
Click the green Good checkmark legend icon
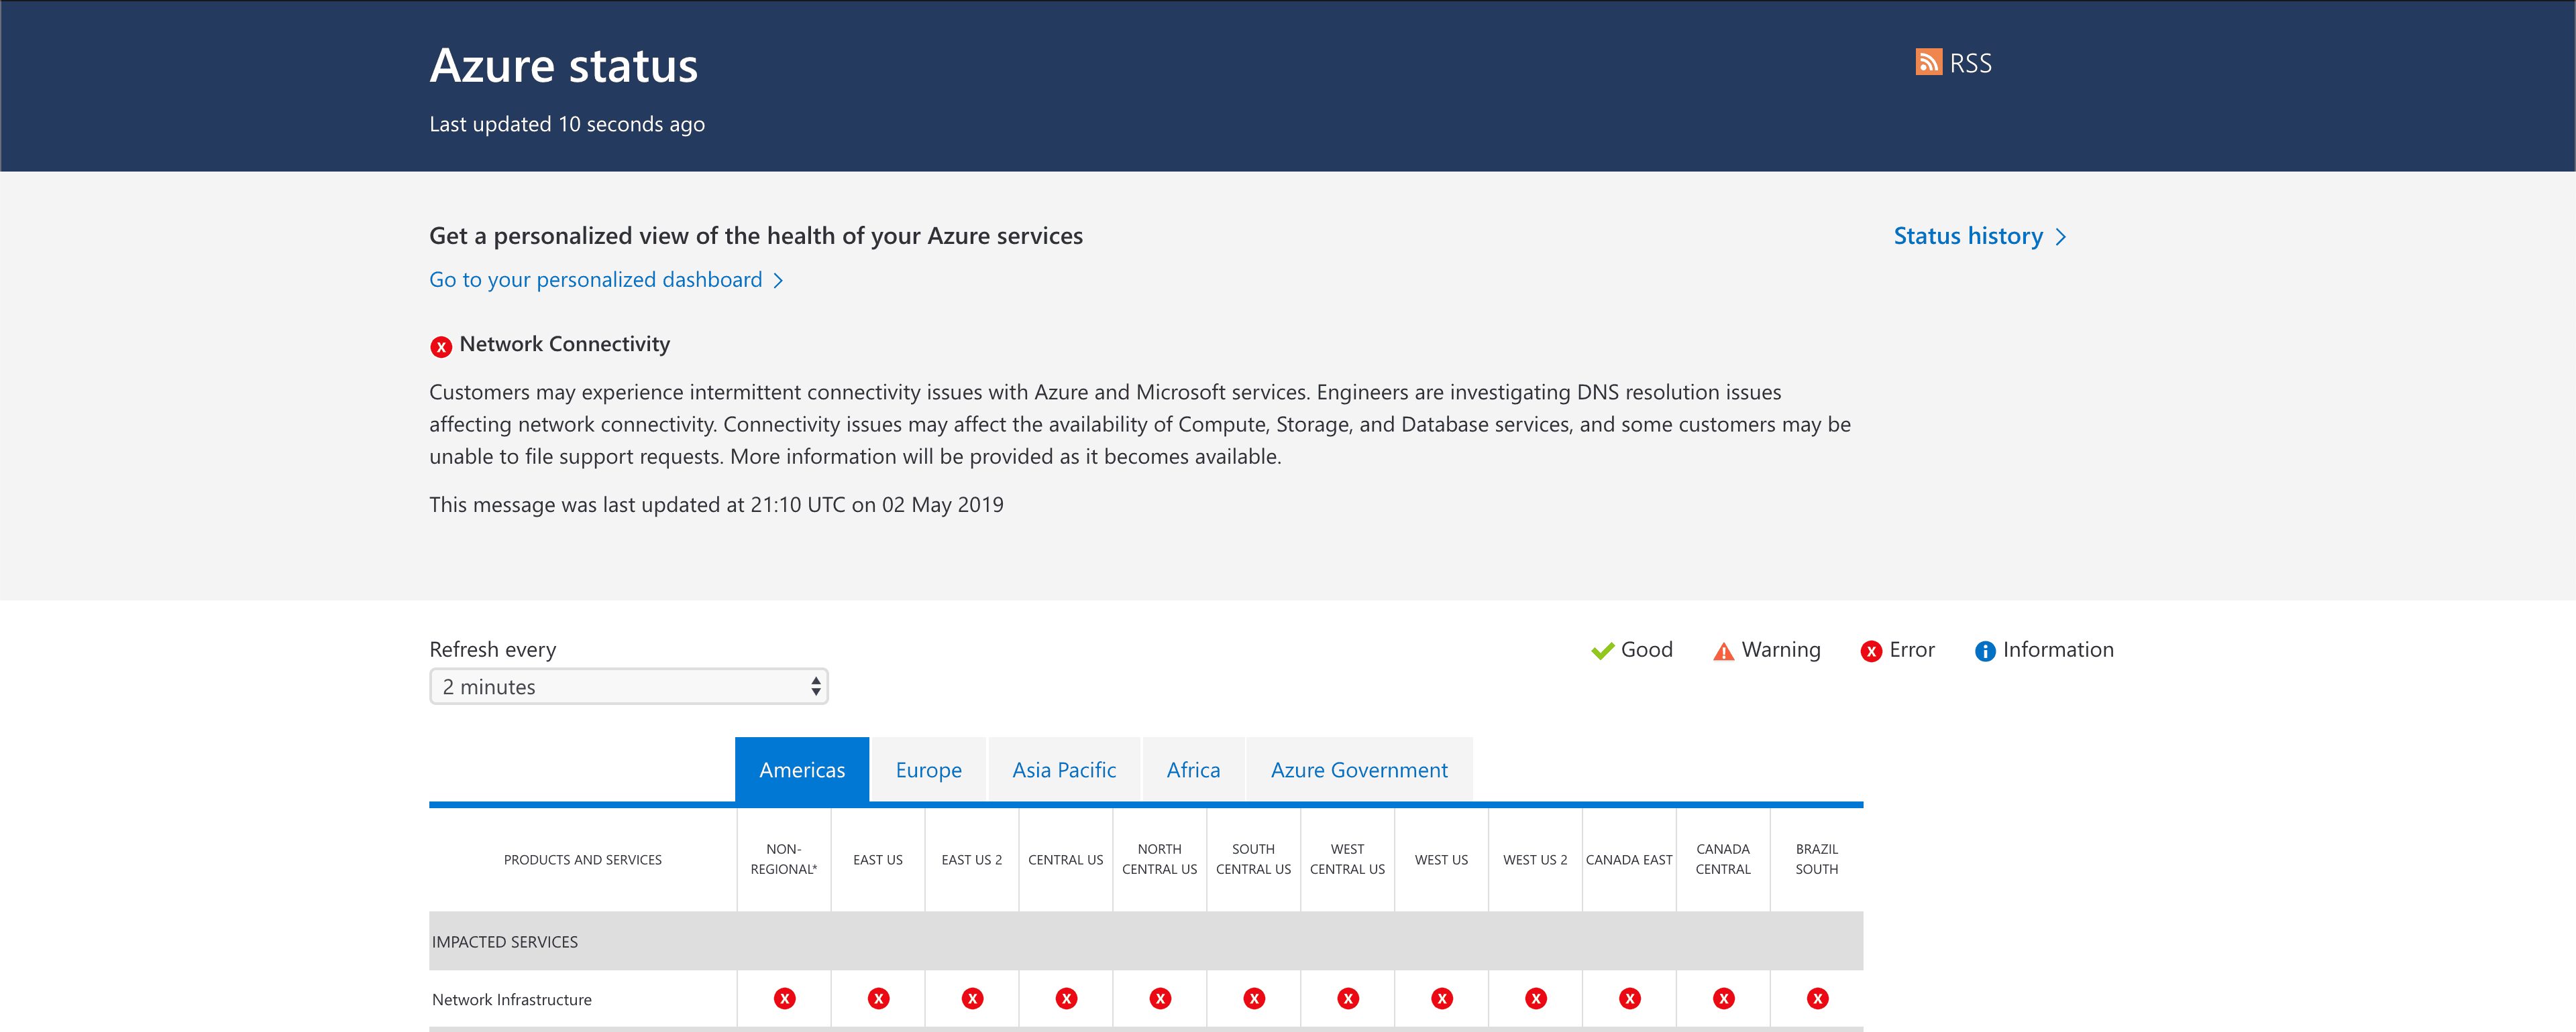point(1602,651)
